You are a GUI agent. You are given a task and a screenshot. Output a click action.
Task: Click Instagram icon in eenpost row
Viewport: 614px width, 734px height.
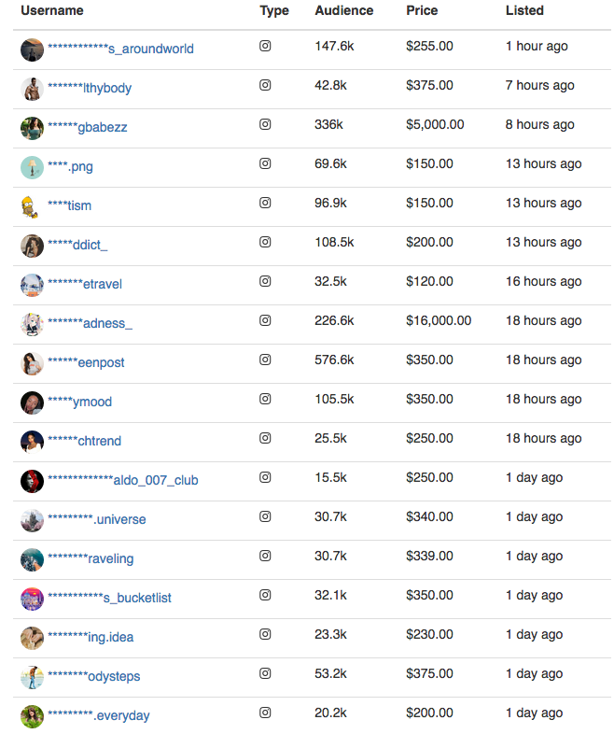click(x=265, y=360)
